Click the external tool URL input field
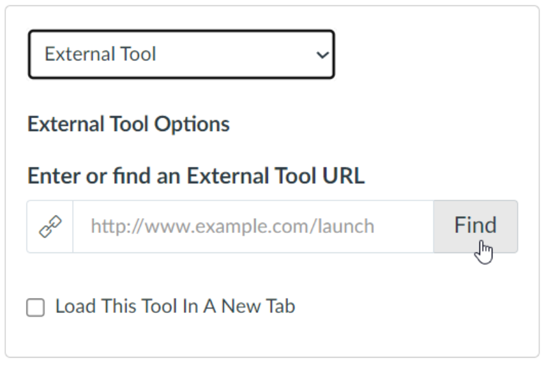Screen dimensions: 545x368 click(x=253, y=227)
